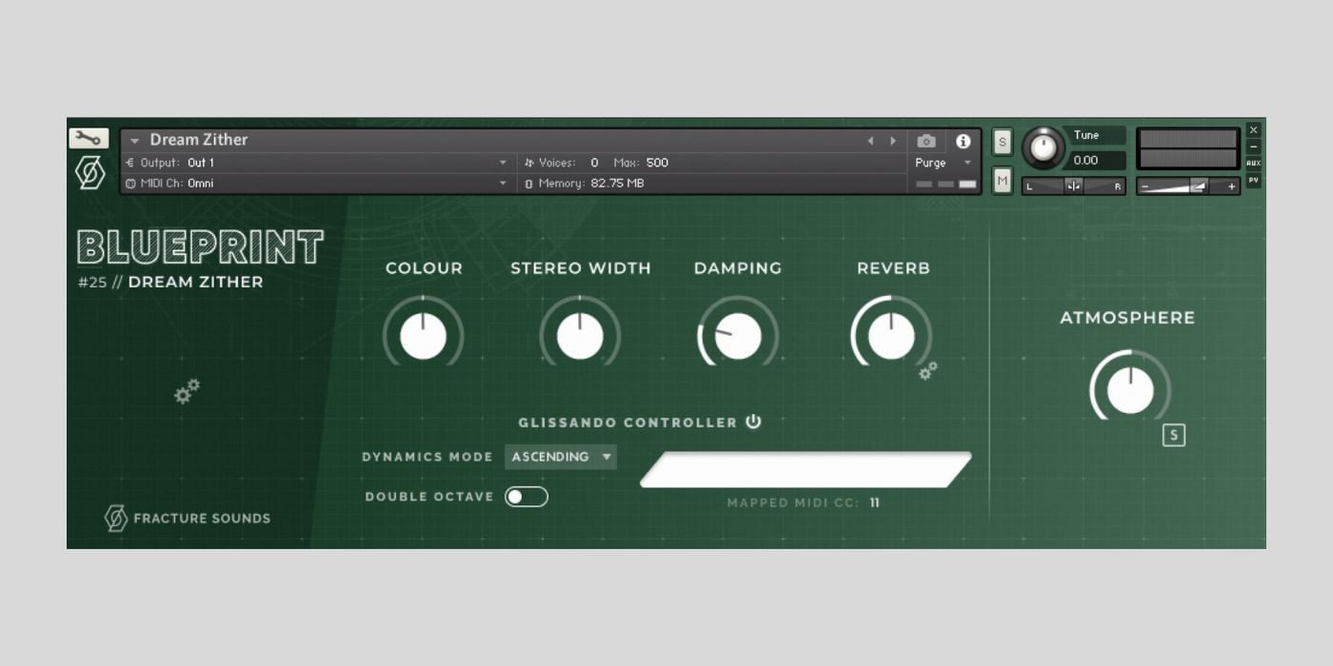
Task: Click the Damping knob
Action: point(738,336)
